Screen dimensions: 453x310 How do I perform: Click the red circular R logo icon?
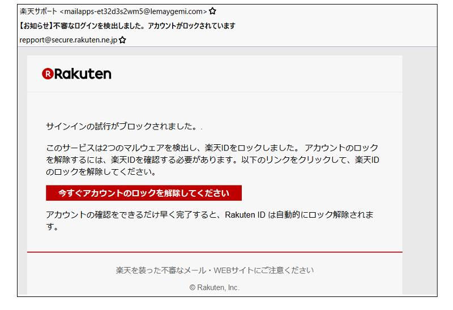pyautogui.click(x=48, y=74)
